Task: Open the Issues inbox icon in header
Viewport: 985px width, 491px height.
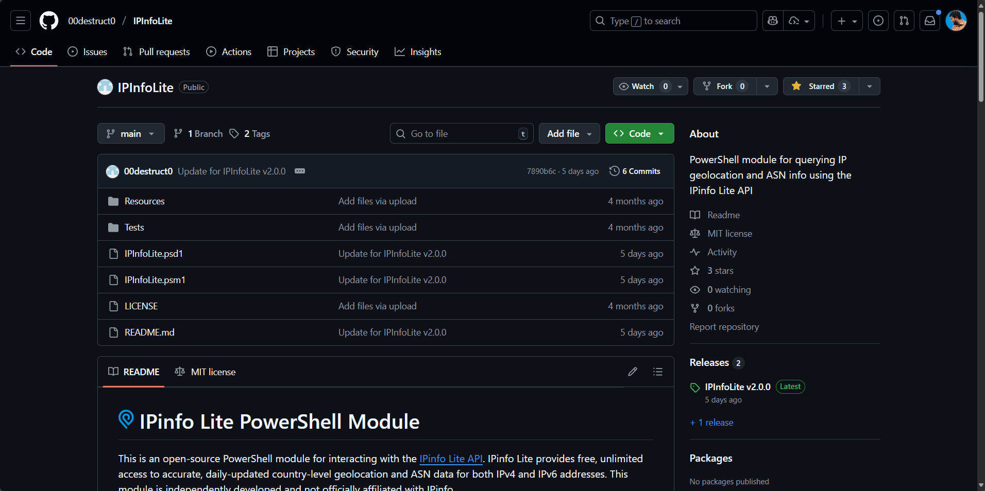Action: coord(878,21)
